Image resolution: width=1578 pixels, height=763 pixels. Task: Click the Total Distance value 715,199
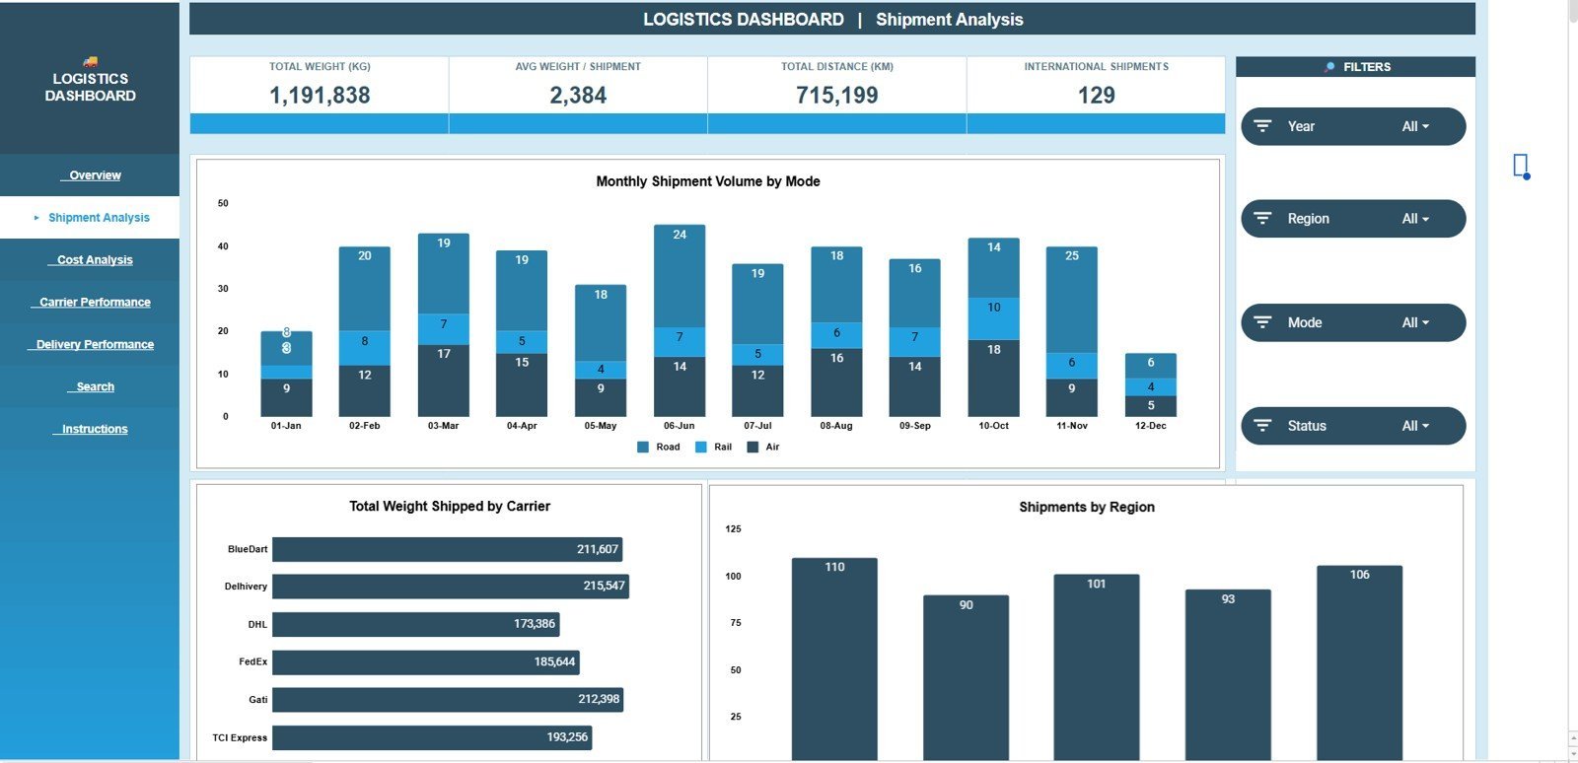(x=837, y=96)
